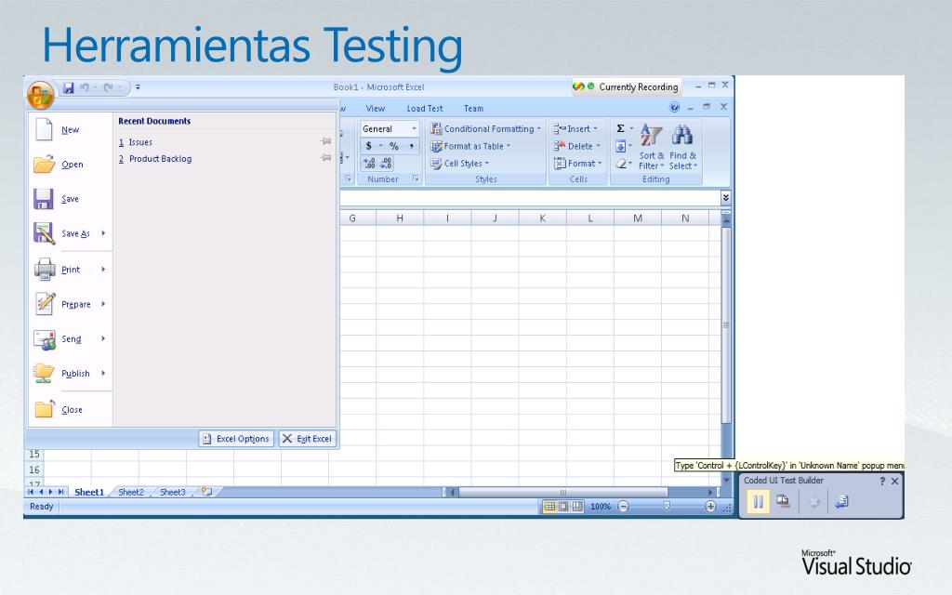Pin the Issues recent document

pyautogui.click(x=326, y=141)
